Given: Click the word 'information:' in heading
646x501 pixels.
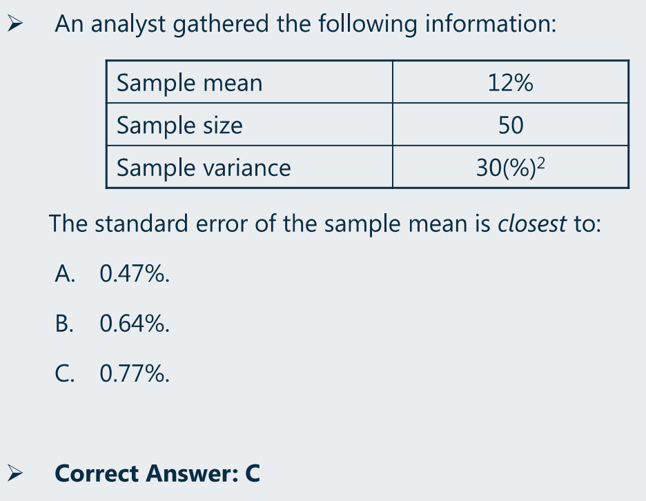Looking at the screenshot, I should tap(491, 23).
